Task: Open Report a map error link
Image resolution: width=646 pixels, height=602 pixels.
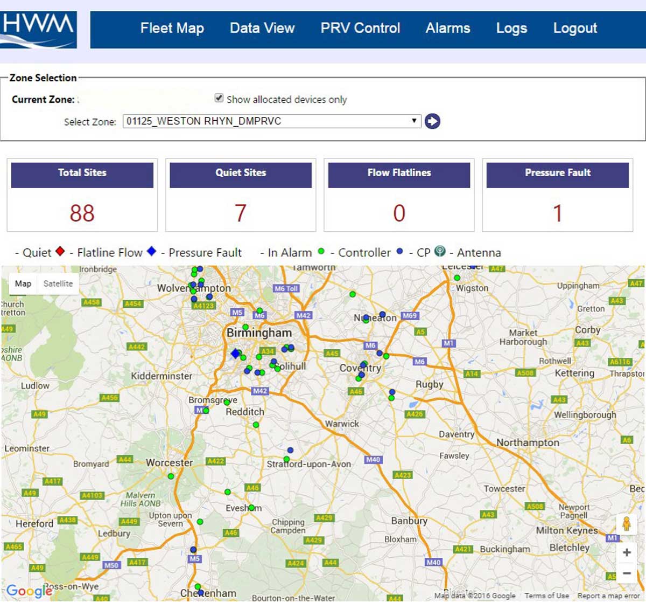Action: point(608,596)
